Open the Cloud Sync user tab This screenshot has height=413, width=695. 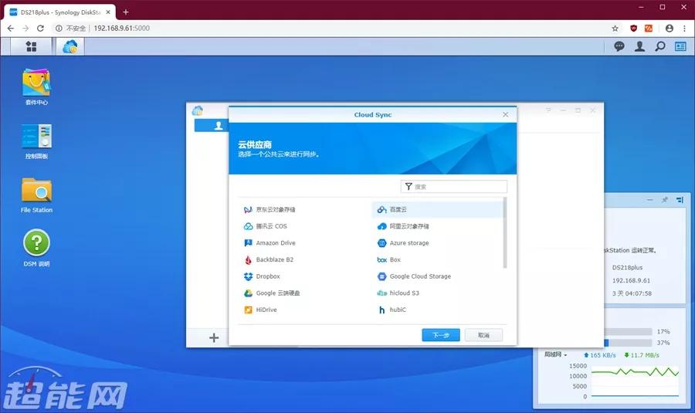tap(212, 125)
